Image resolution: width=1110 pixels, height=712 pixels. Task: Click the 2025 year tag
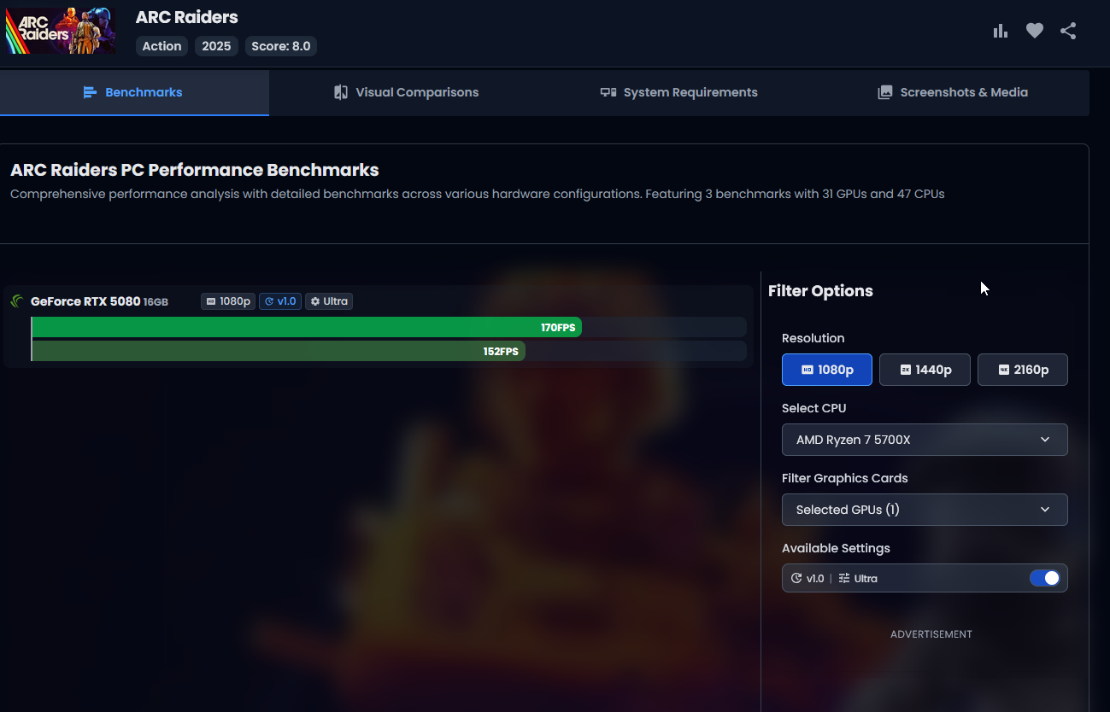(216, 46)
